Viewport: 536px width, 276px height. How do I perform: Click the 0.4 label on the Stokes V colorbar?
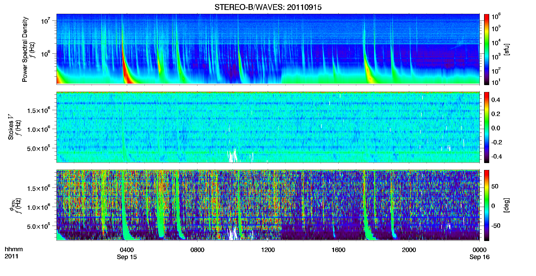click(x=496, y=100)
